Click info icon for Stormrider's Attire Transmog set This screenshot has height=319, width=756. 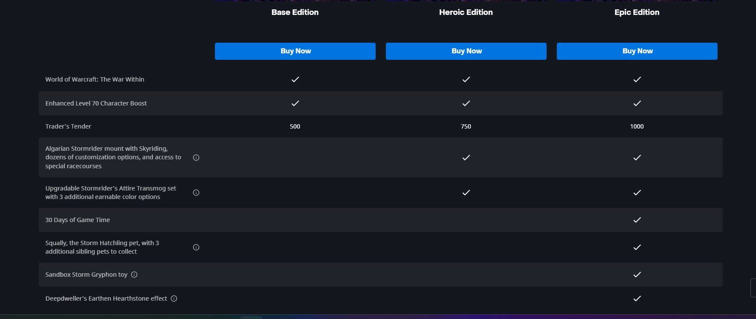click(196, 193)
